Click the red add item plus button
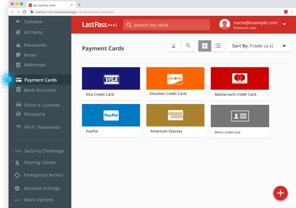Image resolution: width=296 pixels, height=208 pixels. (281, 193)
